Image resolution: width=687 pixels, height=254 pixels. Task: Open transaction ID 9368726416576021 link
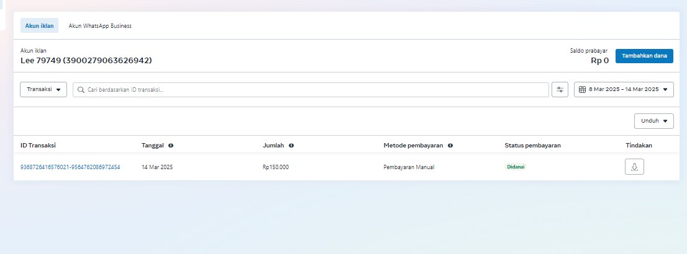[x=70, y=167]
